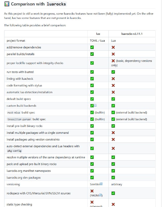Screen dimensions: 162x207
Task: Click the rust-mlua code label
Action: [x=14, y=113]
